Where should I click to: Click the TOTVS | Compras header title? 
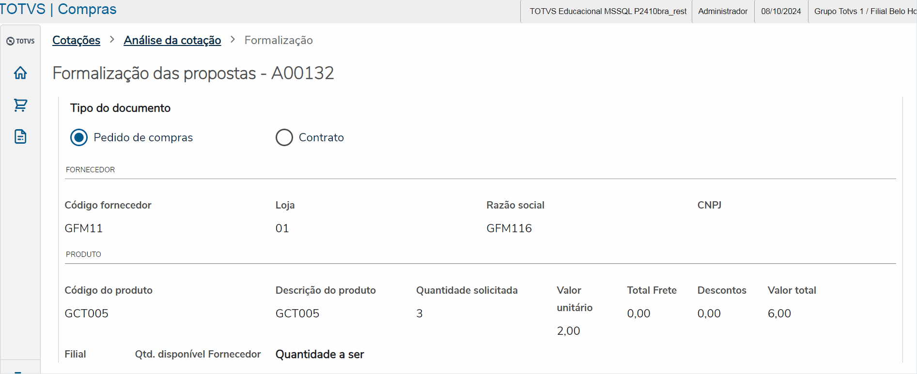(x=58, y=9)
